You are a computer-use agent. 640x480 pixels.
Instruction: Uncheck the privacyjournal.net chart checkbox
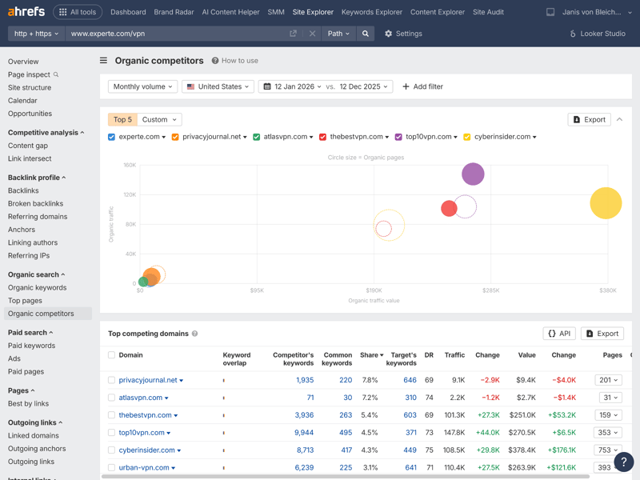click(176, 137)
